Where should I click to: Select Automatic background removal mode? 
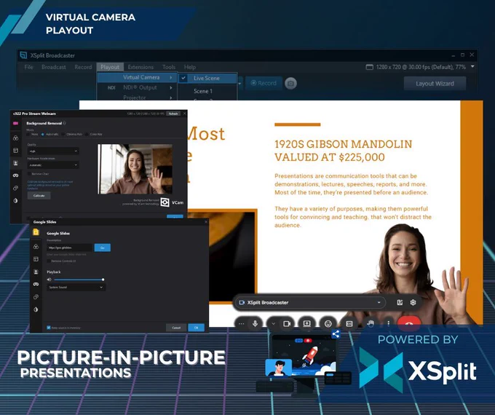click(43, 134)
